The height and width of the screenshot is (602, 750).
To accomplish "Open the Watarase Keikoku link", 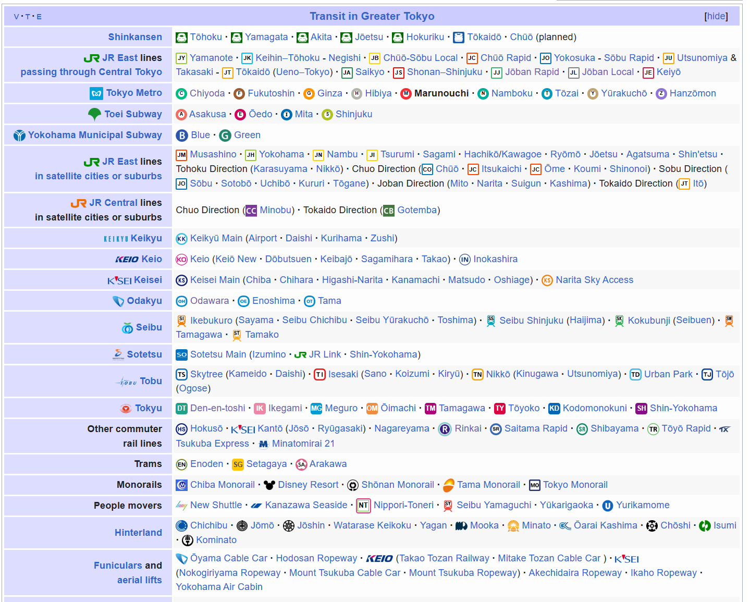I will click(x=373, y=525).
